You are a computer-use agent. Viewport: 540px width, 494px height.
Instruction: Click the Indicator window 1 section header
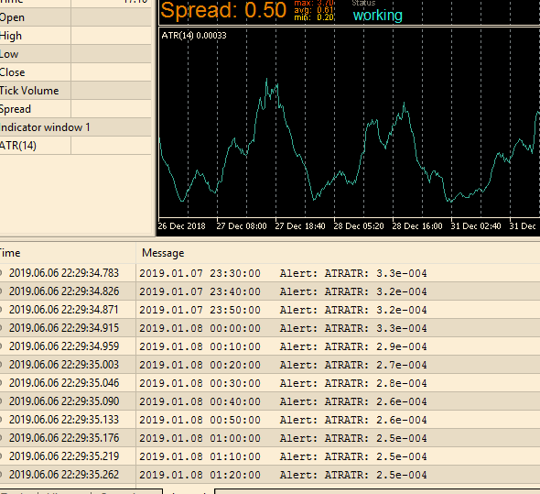coord(75,127)
